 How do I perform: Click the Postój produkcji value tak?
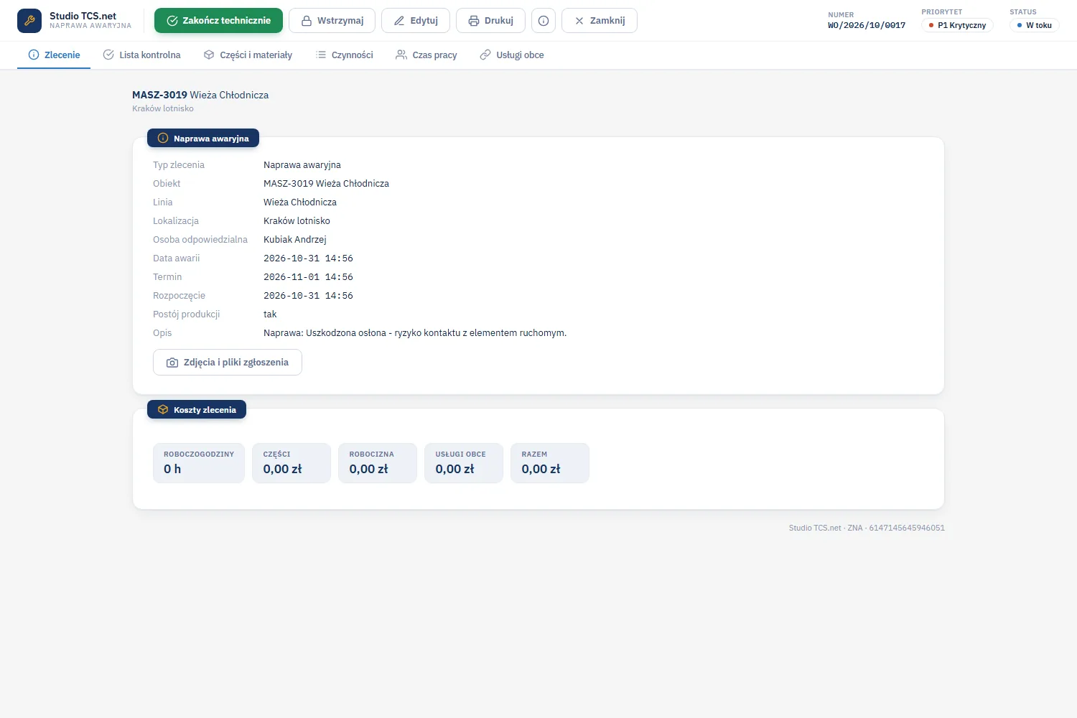click(x=270, y=314)
